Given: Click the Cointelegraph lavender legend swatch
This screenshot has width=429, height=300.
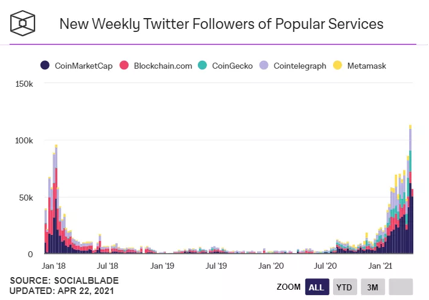Looking at the screenshot, I should pos(264,66).
